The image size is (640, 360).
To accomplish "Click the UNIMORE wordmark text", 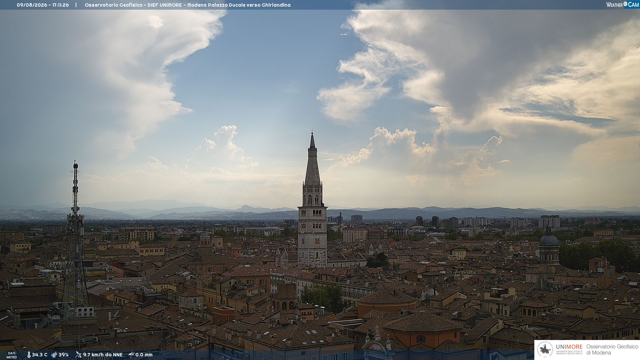I will (x=569, y=347).
